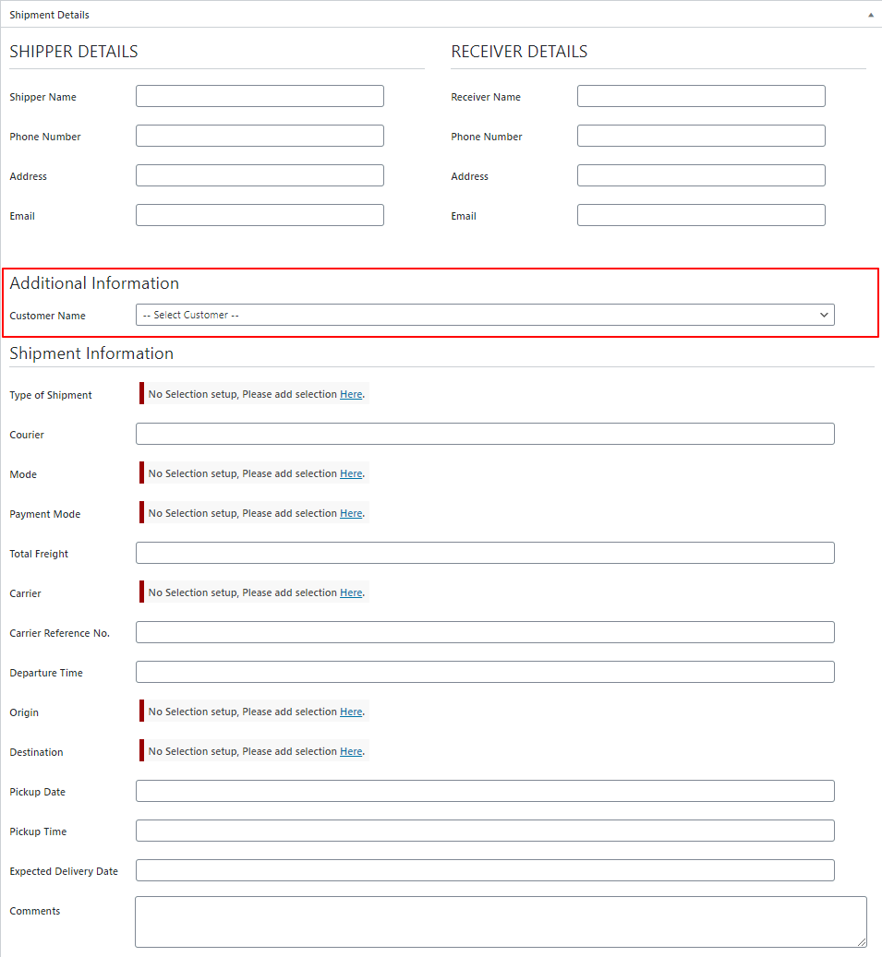The image size is (882, 957).
Task: Click the Here link for Payment Mode
Action: point(351,513)
